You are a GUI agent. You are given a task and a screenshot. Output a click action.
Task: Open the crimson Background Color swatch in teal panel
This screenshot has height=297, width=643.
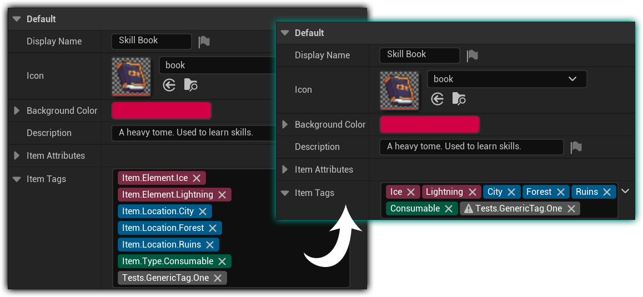pyautogui.click(x=429, y=124)
